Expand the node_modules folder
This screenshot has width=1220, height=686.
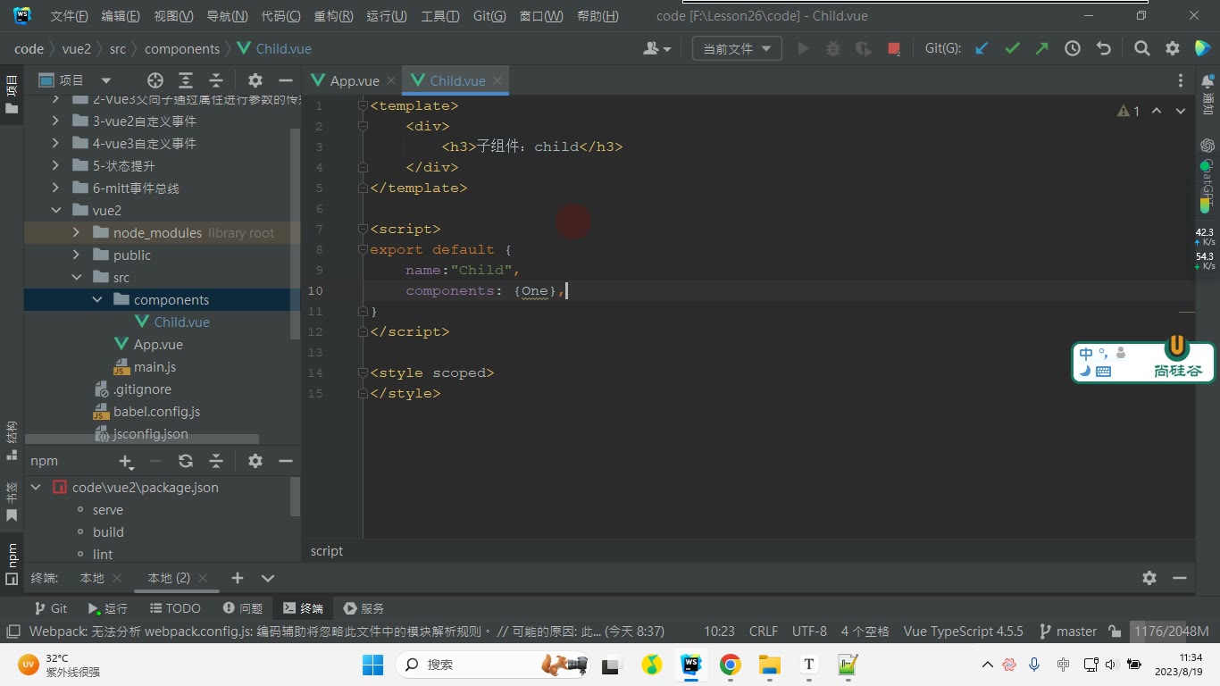click(77, 233)
